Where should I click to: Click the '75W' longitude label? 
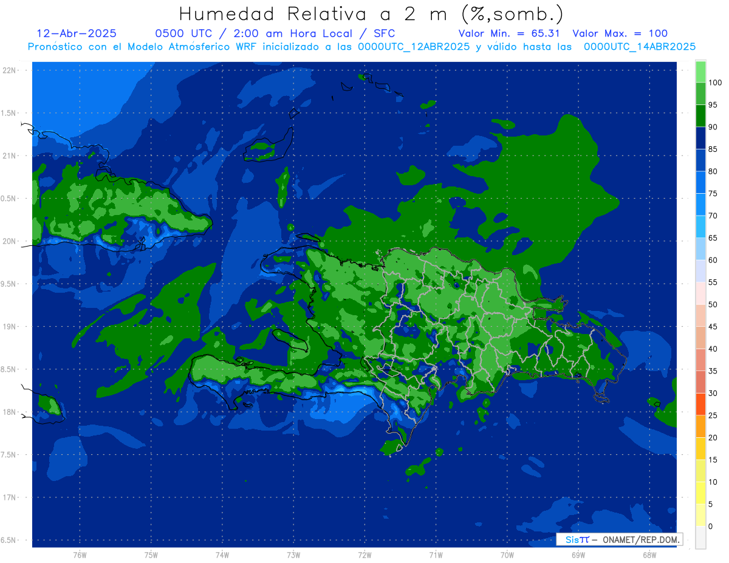point(151,554)
